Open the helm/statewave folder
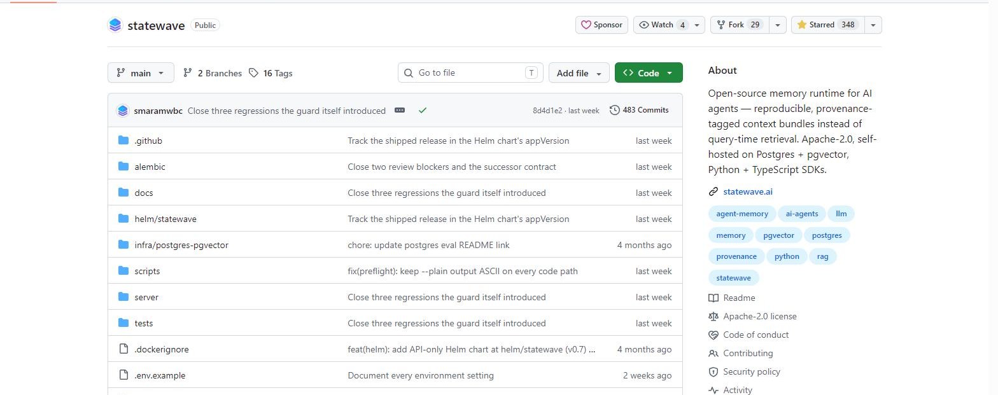The height and width of the screenshot is (395, 998). 165,219
